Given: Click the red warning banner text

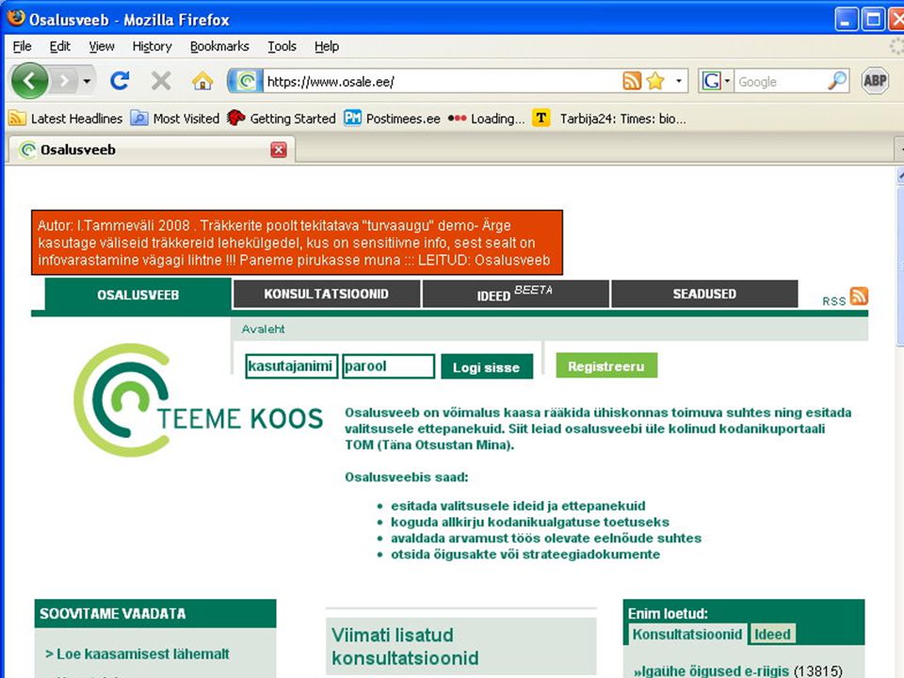Looking at the screenshot, I should tap(297, 243).
